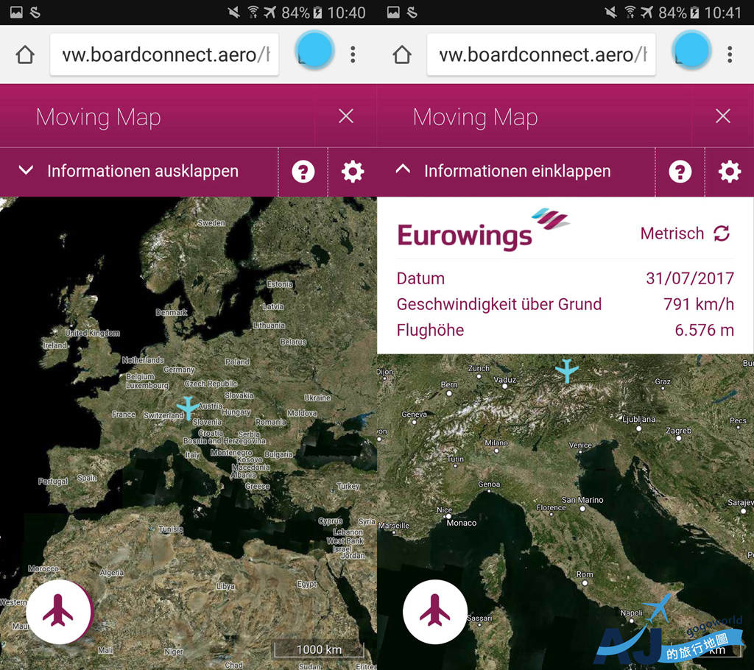This screenshot has height=670, width=754.
Task: Focus the left browser's boardconnect.aero address bar
Action: click(164, 54)
